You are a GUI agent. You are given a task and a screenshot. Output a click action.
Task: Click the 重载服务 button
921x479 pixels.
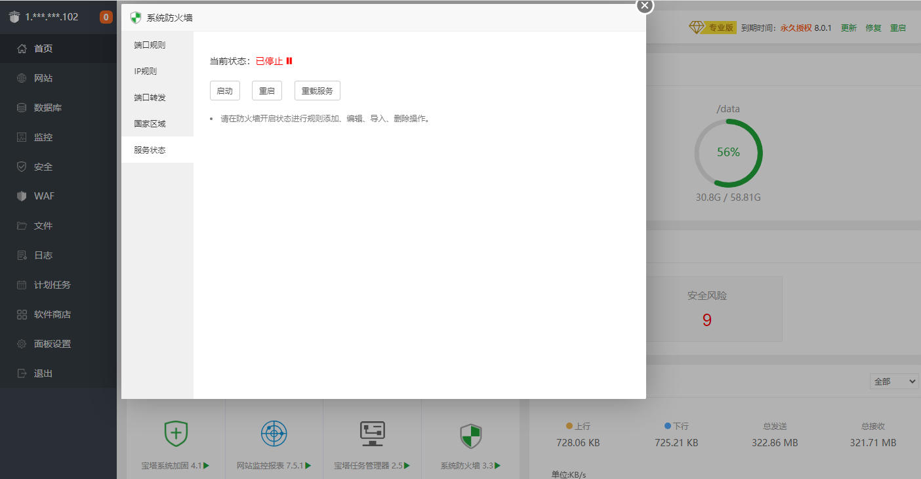(317, 91)
